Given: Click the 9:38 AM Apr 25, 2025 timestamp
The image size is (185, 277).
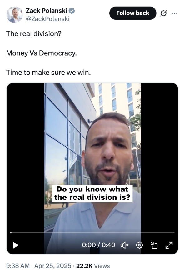Looking at the screenshot, I should (x=39, y=266).
